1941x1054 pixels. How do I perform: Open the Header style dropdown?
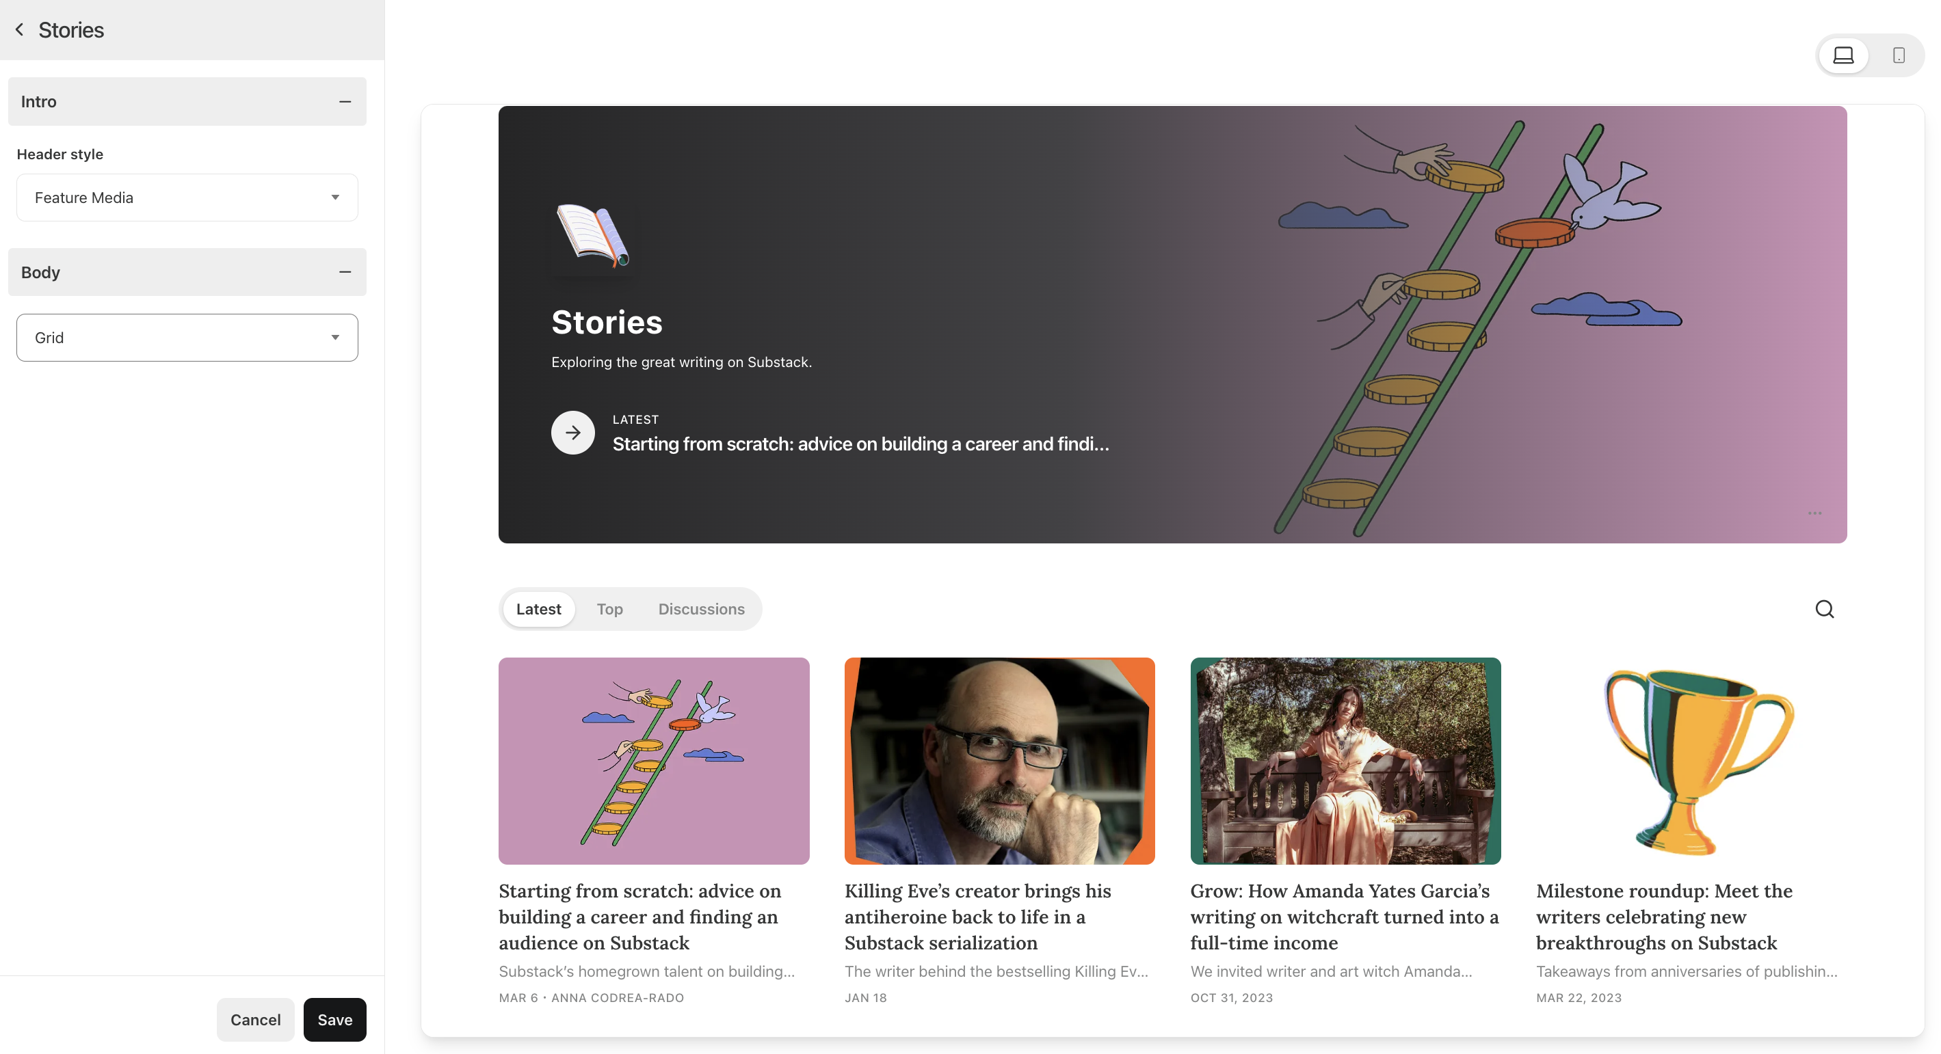click(x=187, y=198)
